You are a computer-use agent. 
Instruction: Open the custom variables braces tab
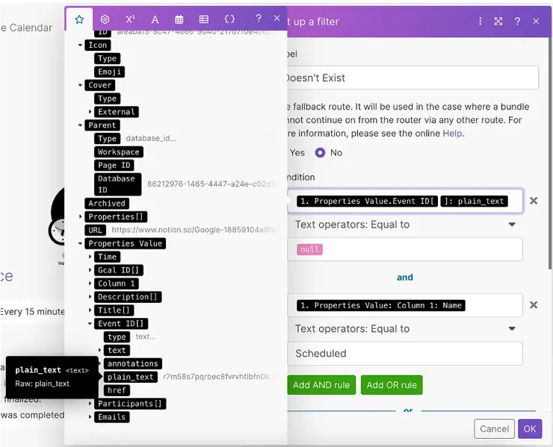pos(229,19)
